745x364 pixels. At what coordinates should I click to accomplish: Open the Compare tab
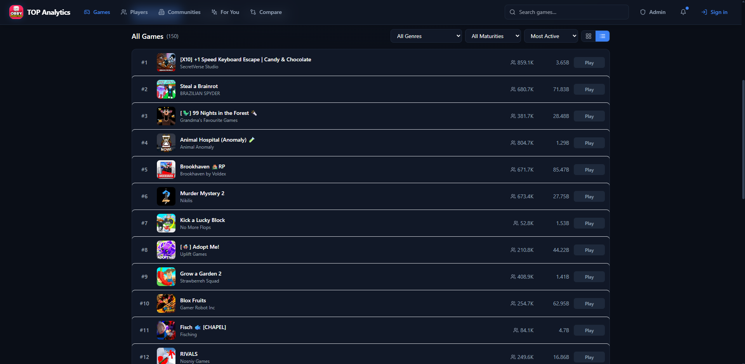tap(266, 12)
